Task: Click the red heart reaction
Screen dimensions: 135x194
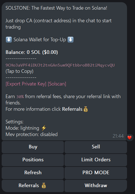Action: pos(129,137)
